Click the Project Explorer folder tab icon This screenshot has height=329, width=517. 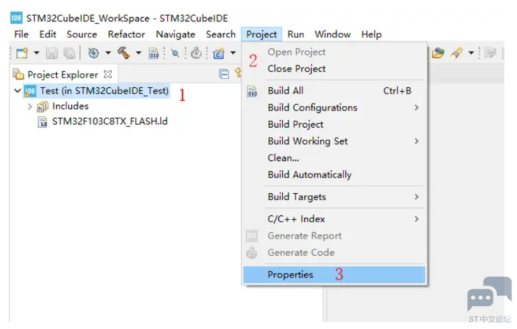click(x=18, y=75)
